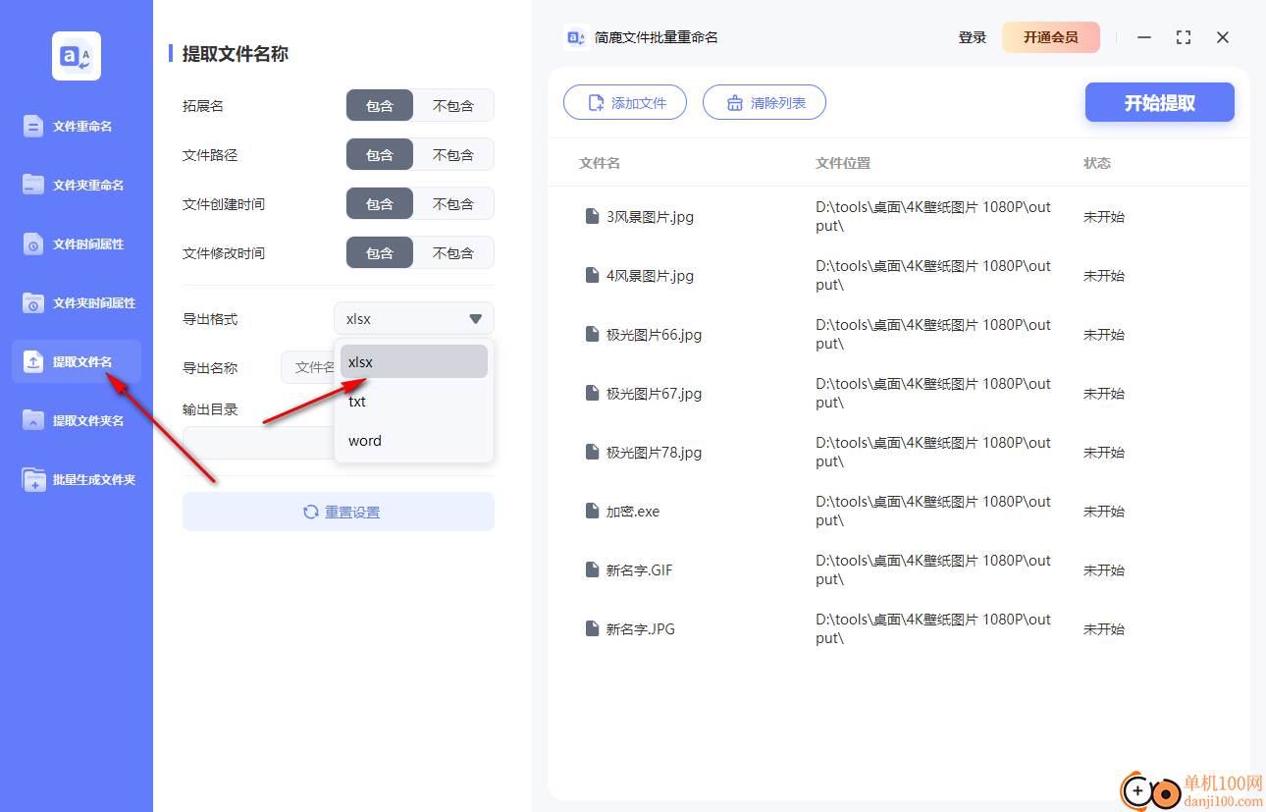This screenshot has height=812, width=1266.
Task: Open 批量生成文件夹 section
Action: (x=77, y=479)
